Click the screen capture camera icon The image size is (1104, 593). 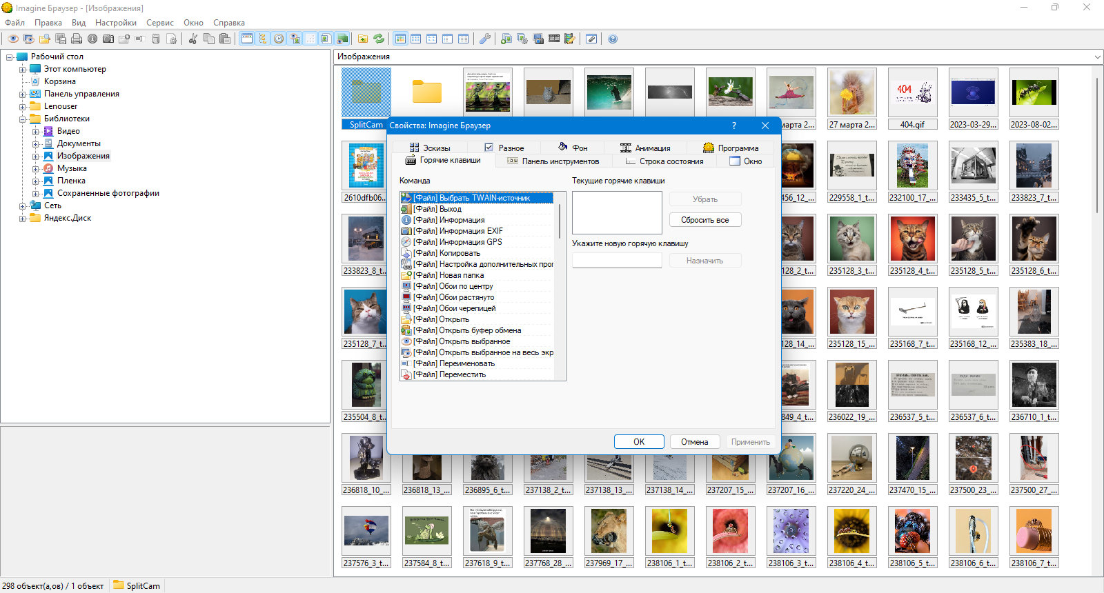point(538,39)
